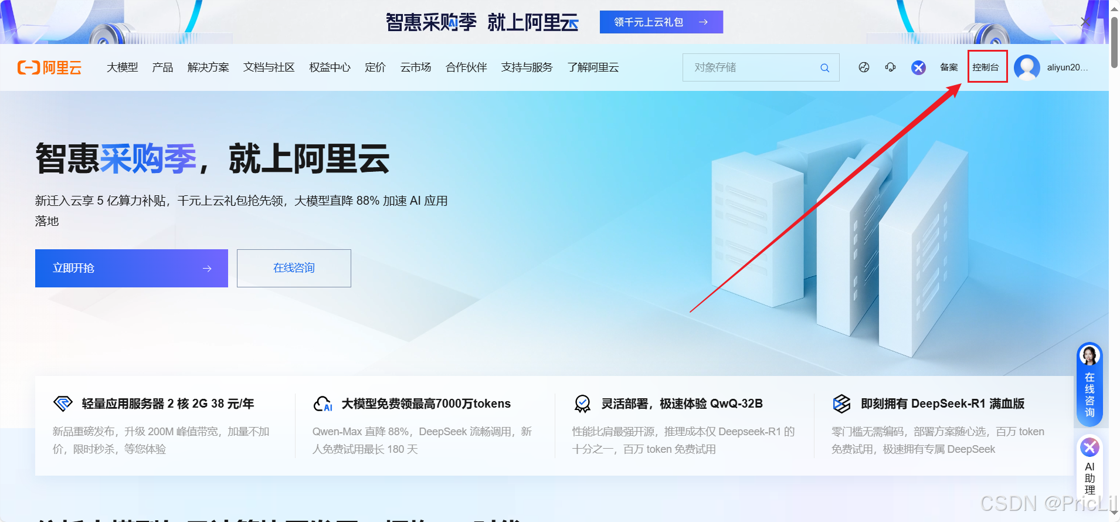The width and height of the screenshot is (1120, 522).
Task: Open the 支持与服务 menu
Action: [x=527, y=67]
